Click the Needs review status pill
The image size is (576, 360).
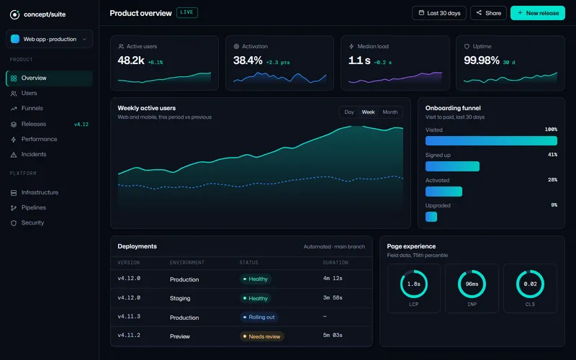261,336
